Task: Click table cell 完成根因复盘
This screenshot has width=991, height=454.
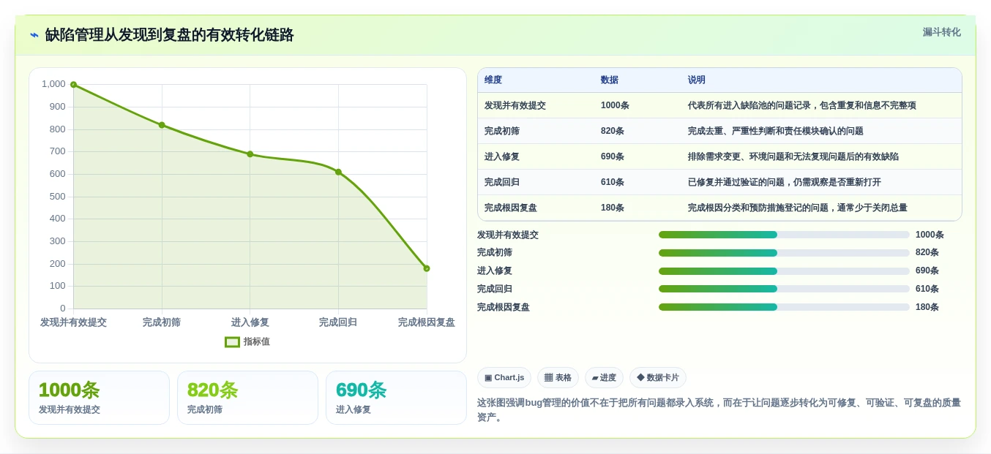Action: pos(511,208)
